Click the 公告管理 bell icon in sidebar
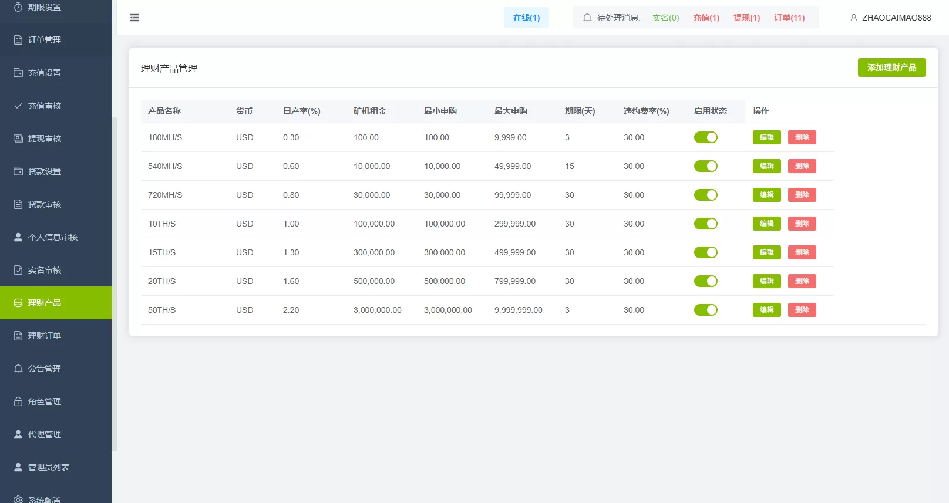949x503 pixels. 18,369
